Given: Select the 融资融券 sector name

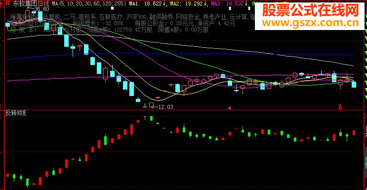Looking at the screenshot, I should 161,17.
